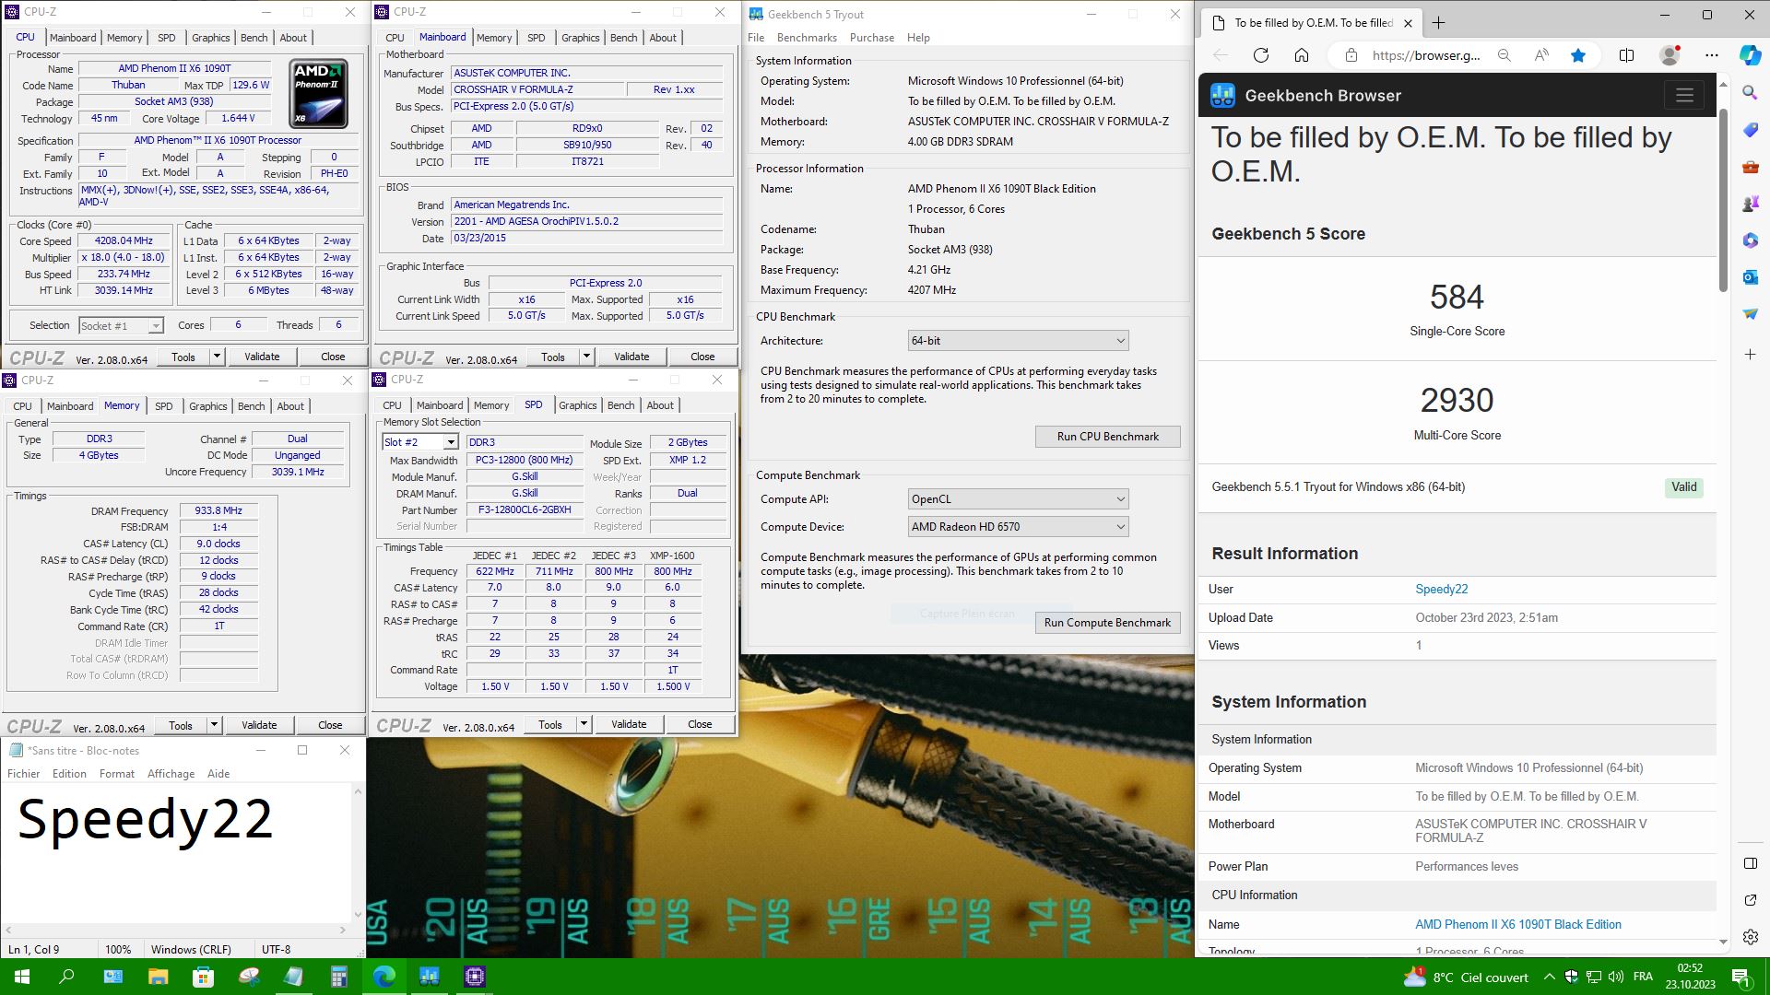Image resolution: width=1770 pixels, height=995 pixels.
Task: Open Affichage menu in Bloc-notes
Action: click(171, 774)
